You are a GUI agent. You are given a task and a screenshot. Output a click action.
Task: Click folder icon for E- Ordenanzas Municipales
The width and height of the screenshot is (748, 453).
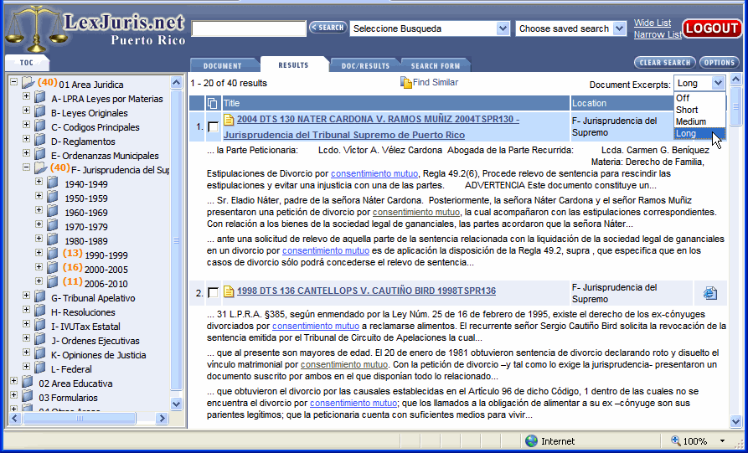pos(40,155)
